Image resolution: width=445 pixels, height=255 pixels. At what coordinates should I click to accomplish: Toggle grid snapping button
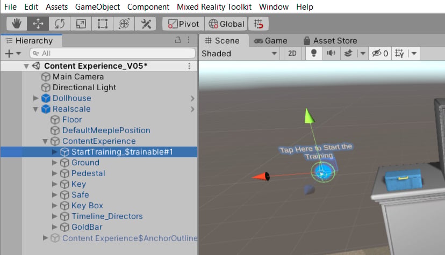259,24
